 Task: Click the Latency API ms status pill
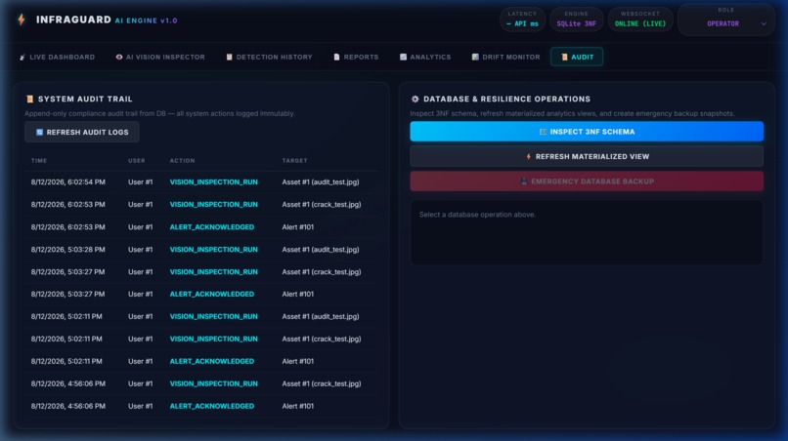click(523, 20)
